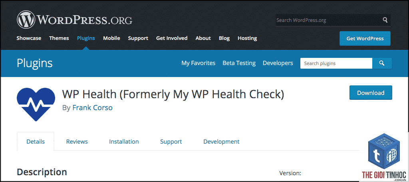Click the blue search plugins magnifier button

pos(382,63)
